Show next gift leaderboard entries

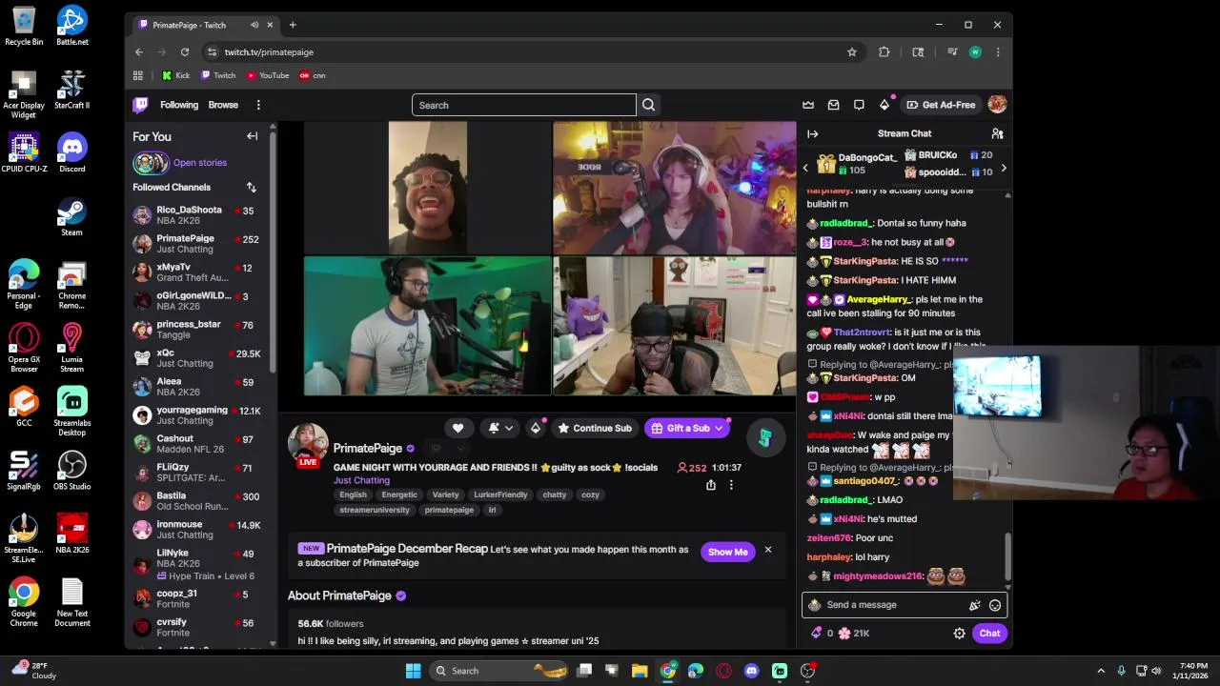coord(1003,169)
